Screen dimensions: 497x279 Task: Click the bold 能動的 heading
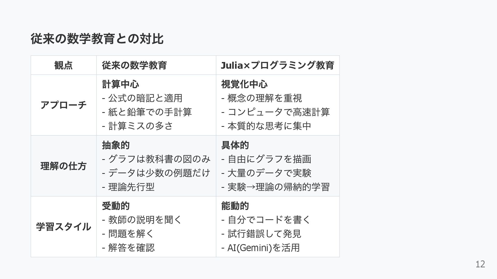[x=235, y=206]
